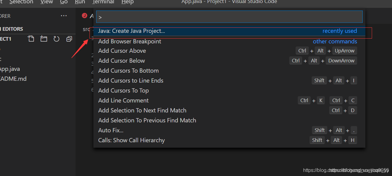392x176 pixels.
Task: Choose Add Line Comment command
Action: (229, 100)
